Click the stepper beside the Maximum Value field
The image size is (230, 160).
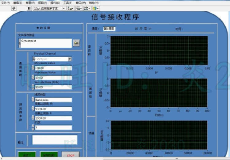tap(33, 77)
